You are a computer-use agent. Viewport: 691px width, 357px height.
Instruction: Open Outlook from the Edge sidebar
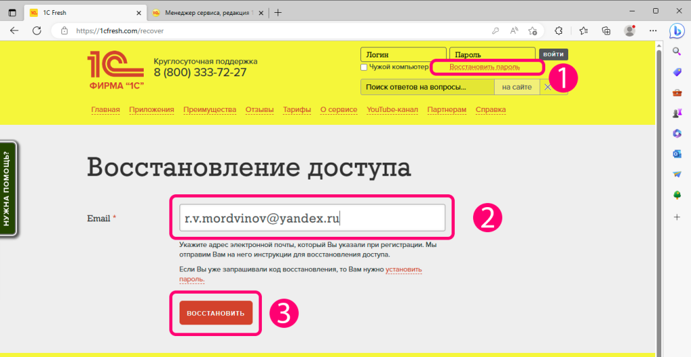click(x=677, y=153)
